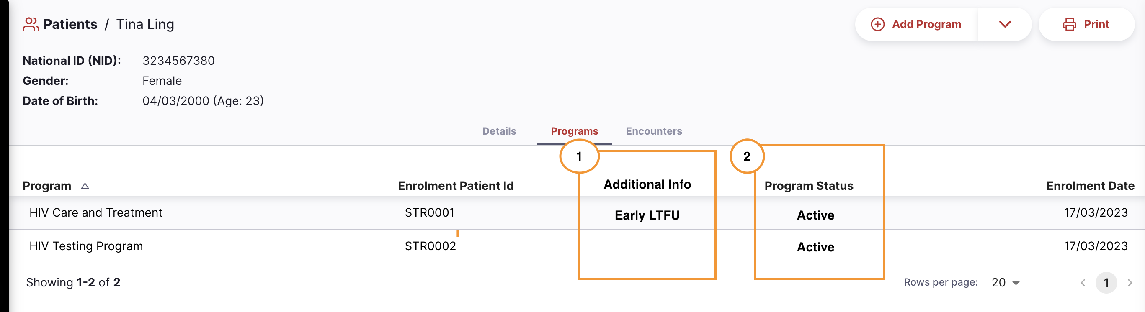
Task: Switch to the Details tab
Action: (x=499, y=131)
